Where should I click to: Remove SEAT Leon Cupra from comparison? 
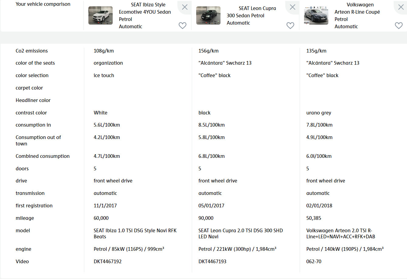(292, 7)
